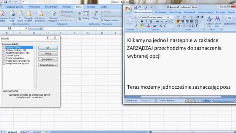Click the fx insert function icon
Image resolution: width=236 pixels, height=133 pixels.
41,28
